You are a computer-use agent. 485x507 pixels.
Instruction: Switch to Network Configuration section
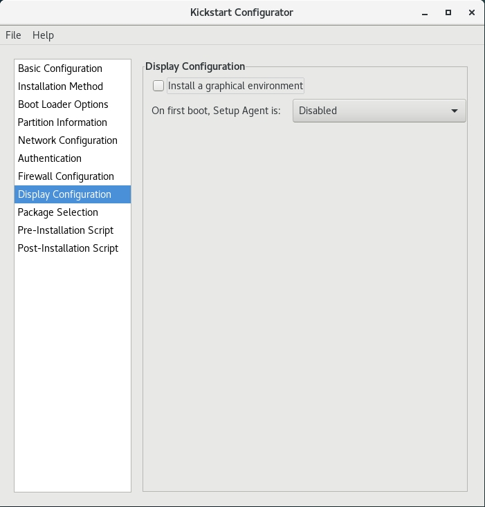(x=68, y=140)
